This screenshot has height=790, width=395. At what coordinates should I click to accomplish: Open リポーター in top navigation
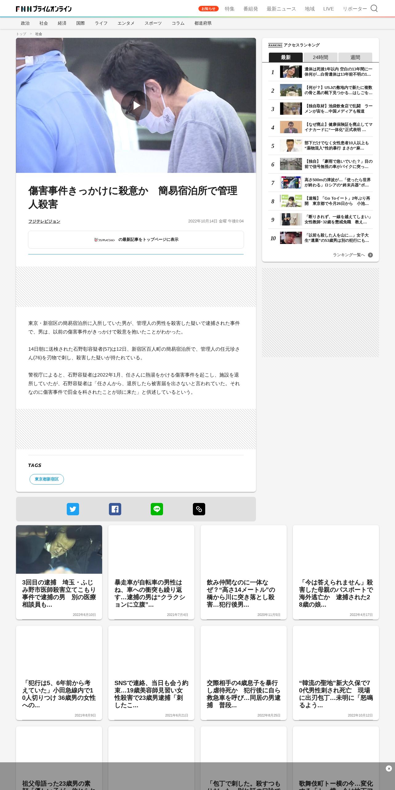click(x=355, y=9)
